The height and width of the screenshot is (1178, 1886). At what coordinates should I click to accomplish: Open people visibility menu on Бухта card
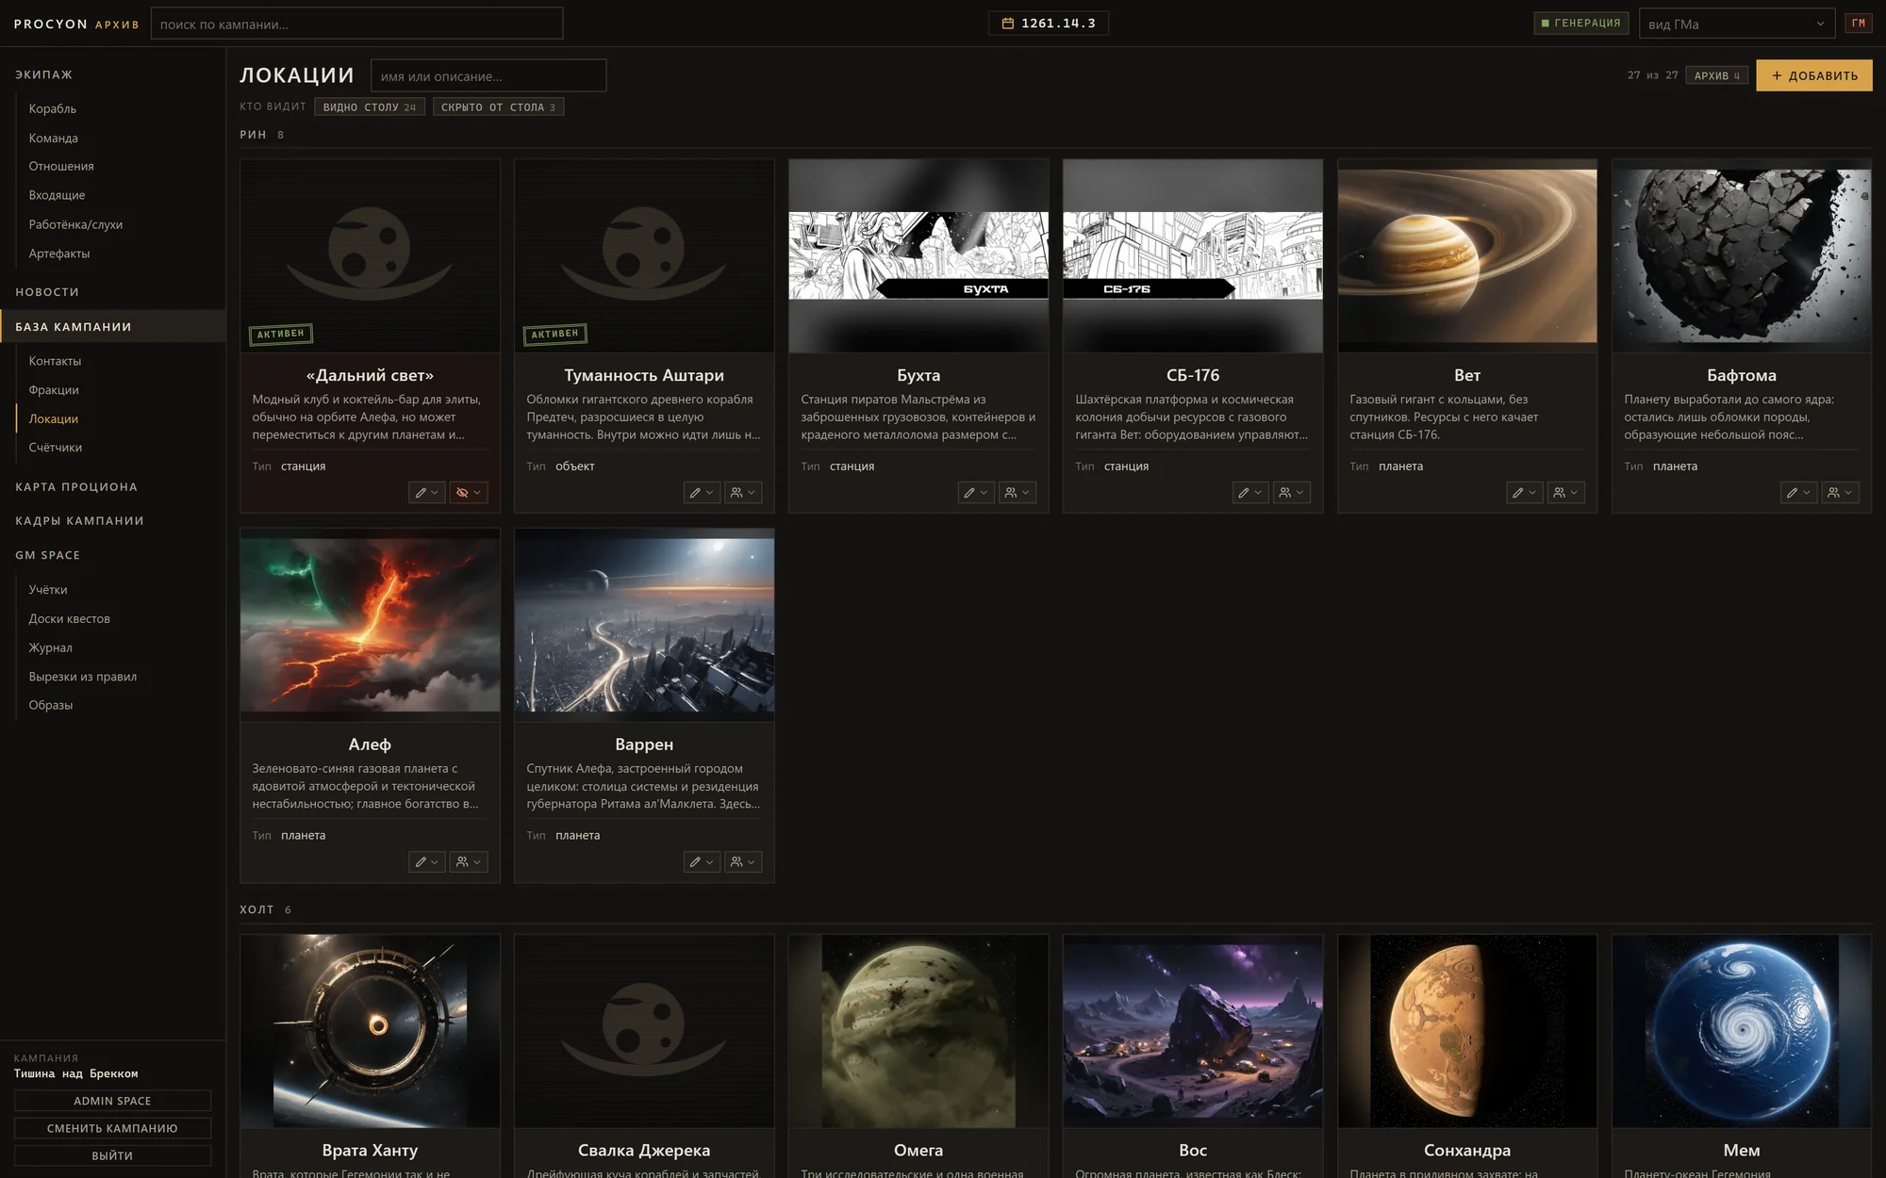point(1017,493)
